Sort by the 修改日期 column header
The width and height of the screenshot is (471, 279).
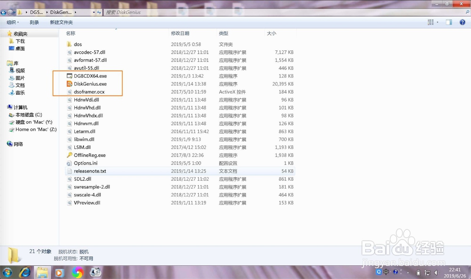(180, 33)
